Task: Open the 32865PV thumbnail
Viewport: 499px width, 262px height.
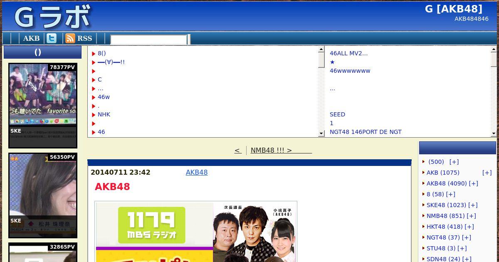Action: coord(43,252)
